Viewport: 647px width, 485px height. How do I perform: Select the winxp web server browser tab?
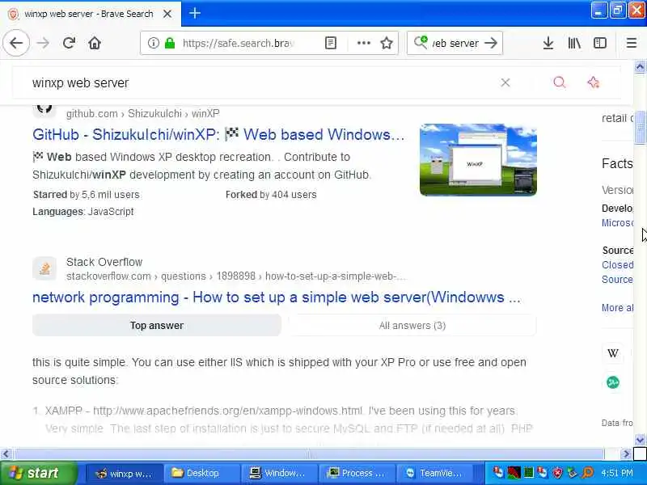click(89, 14)
